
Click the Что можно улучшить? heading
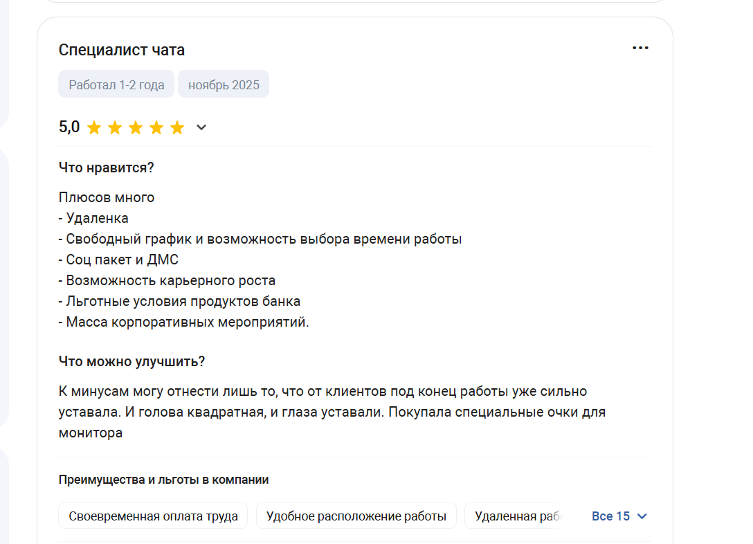point(131,361)
